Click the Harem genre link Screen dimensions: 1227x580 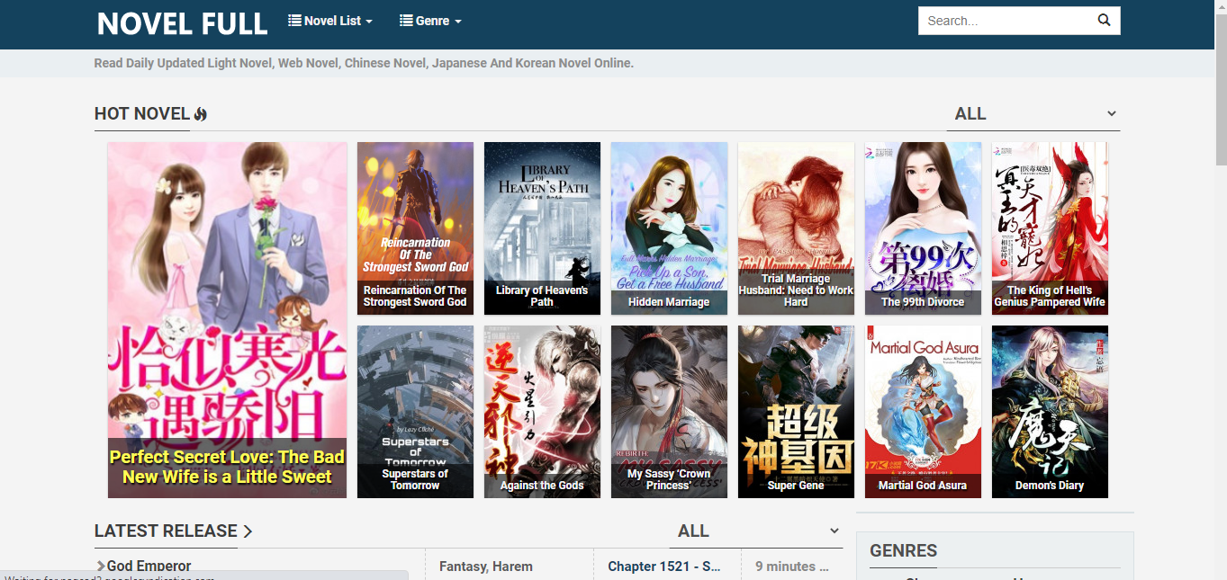pyautogui.click(x=513, y=567)
